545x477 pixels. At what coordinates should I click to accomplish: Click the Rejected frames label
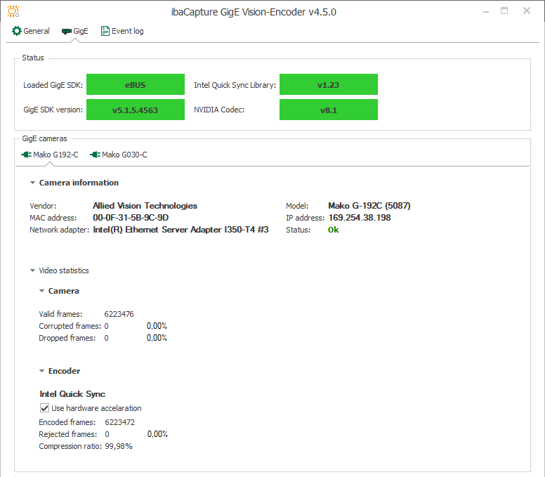(x=68, y=434)
